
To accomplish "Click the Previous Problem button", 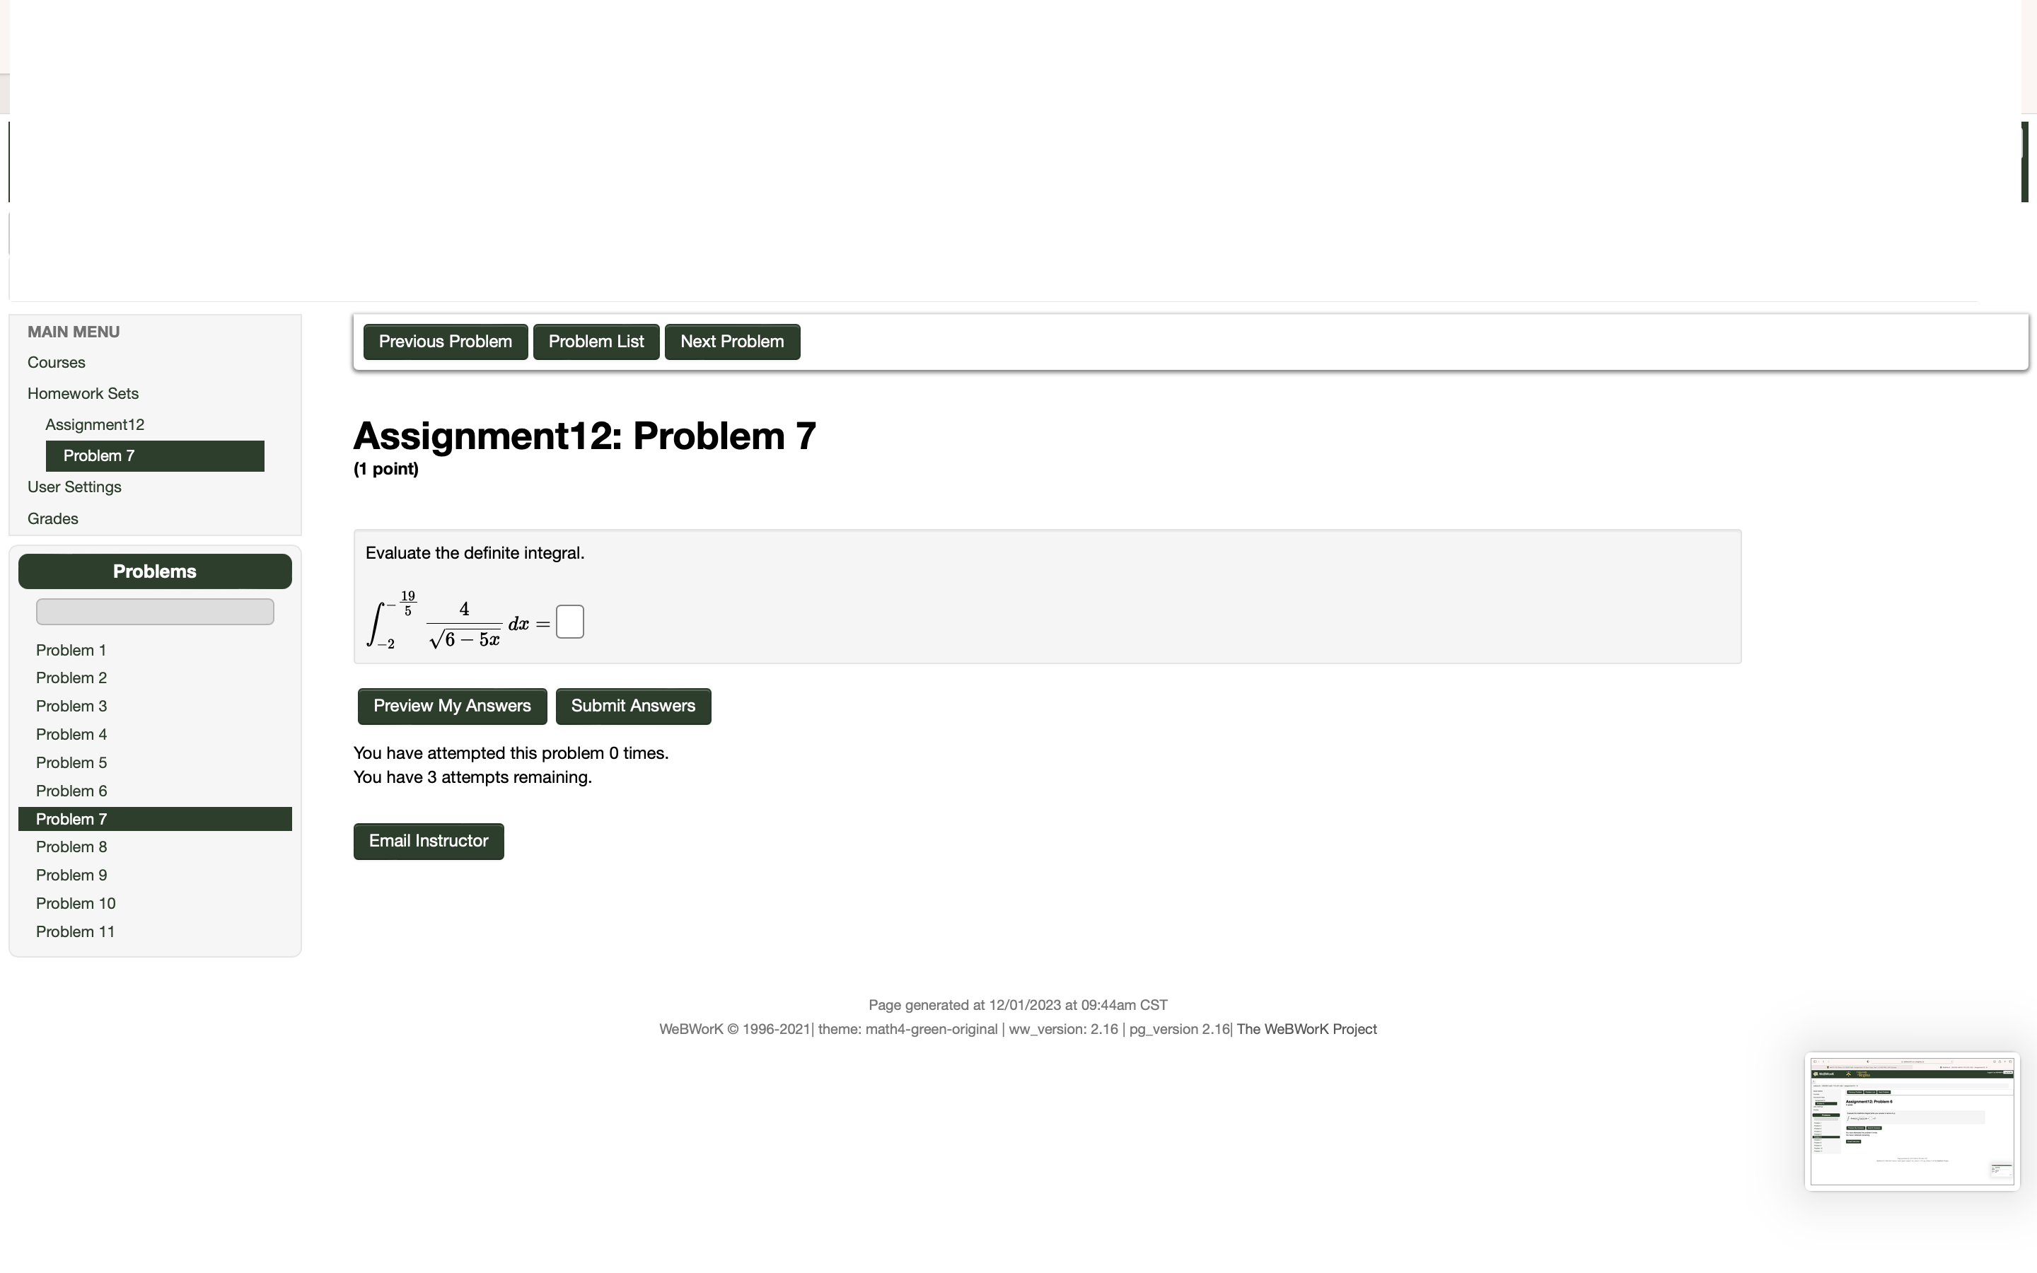I will [x=446, y=341].
